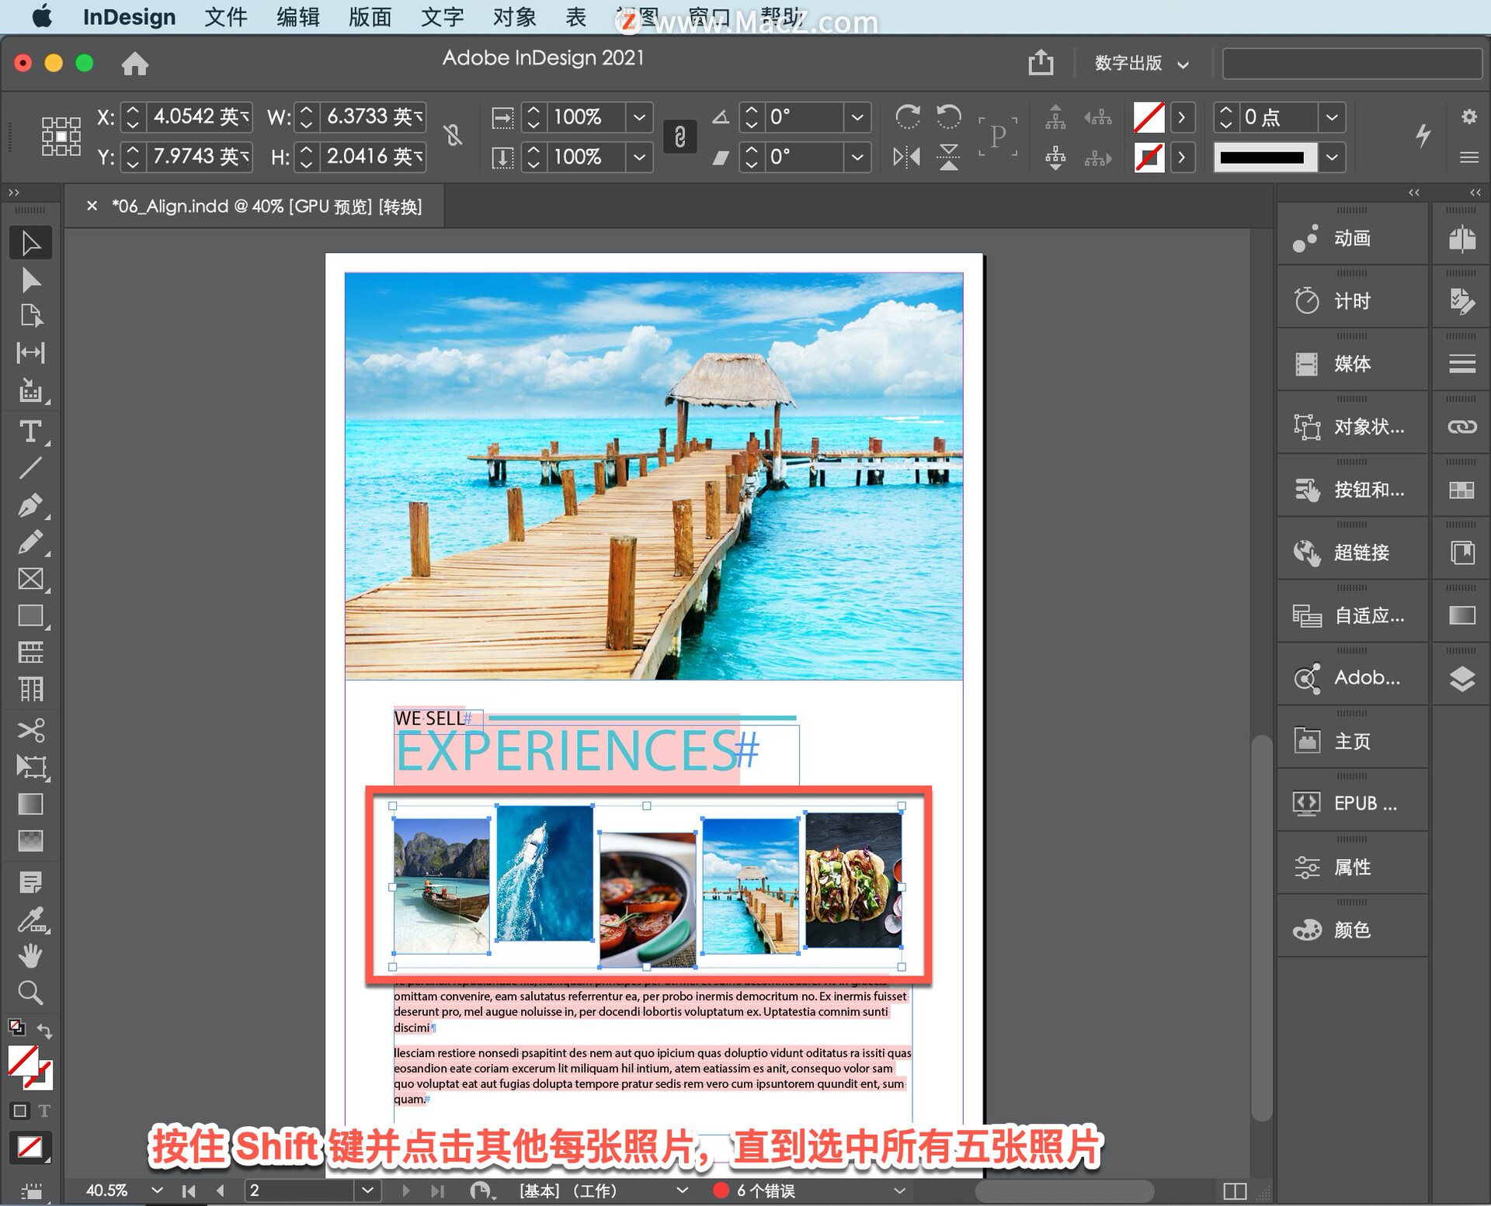Select the Selection tool arrow

30,243
